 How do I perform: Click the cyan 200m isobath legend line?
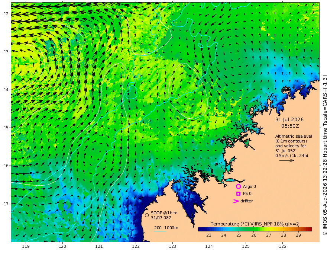click(x=160, y=231)
